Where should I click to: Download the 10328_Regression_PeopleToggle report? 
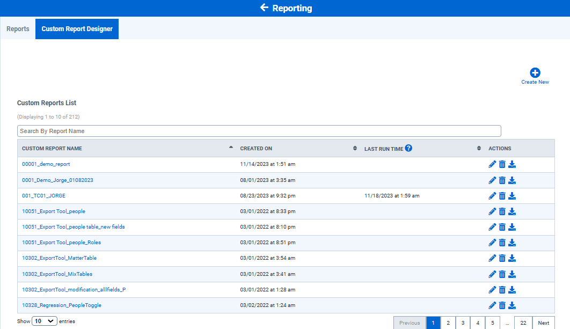[x=512, y=306]
